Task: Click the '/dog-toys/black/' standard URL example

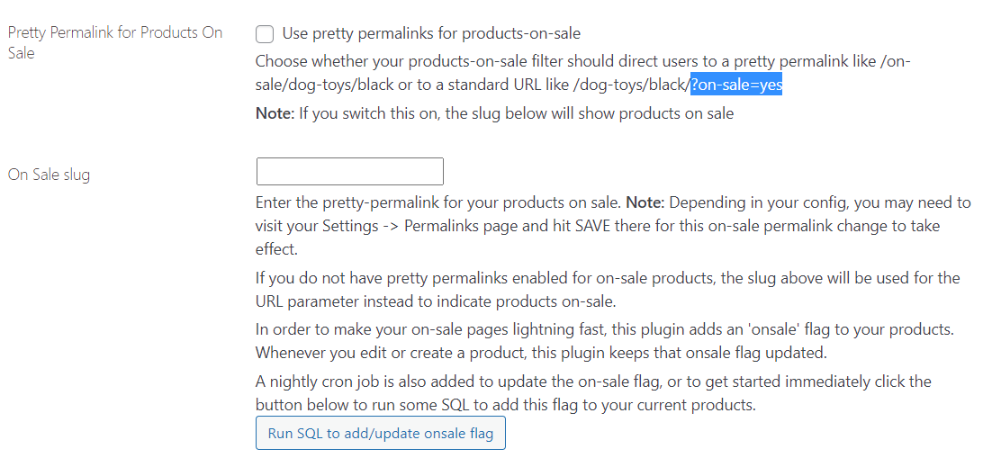Action: (631, 85)
